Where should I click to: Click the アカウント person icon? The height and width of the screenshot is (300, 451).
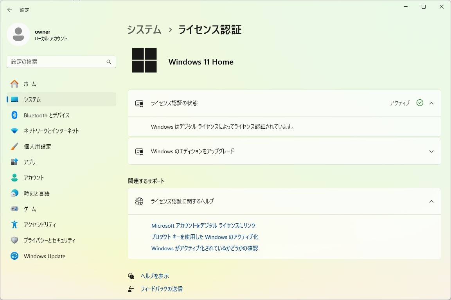pyautogui.click(x=14, y=178)
